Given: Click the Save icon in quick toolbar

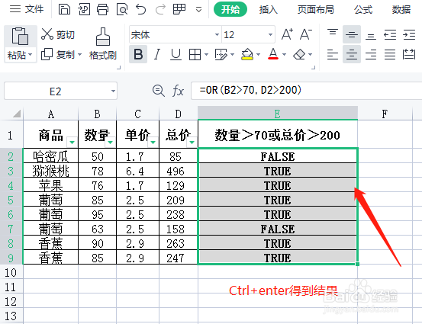Looking at the screenshot, I should pos(64,9).
